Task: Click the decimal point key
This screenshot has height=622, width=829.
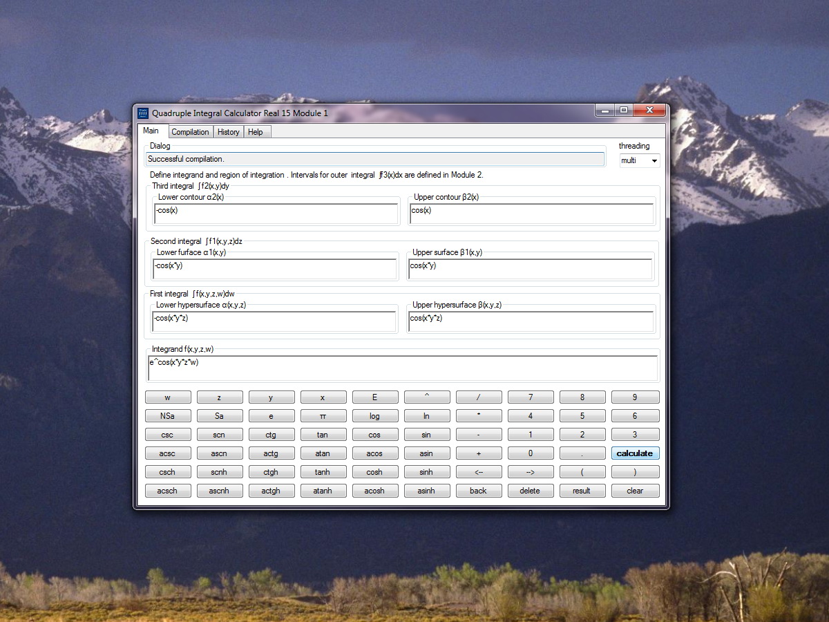Action: pyautogui.click(x=582, y=453)
